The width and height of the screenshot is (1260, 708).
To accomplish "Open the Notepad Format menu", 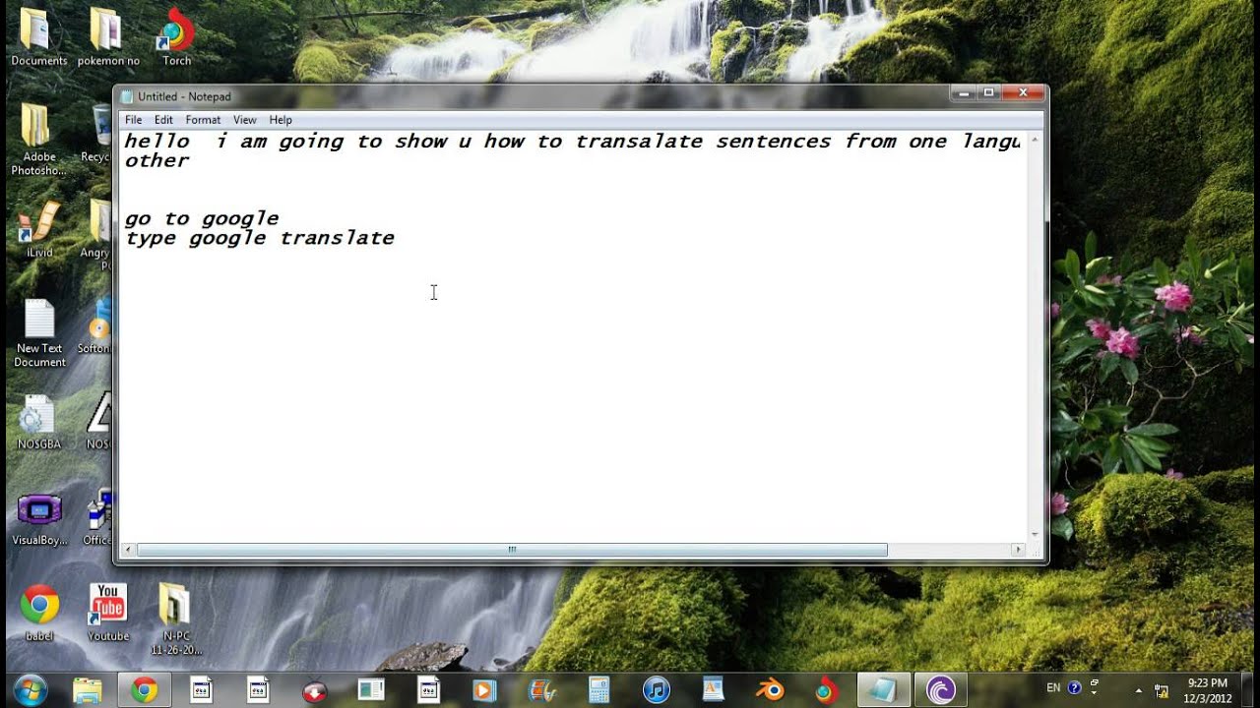I will click(x=203, y=120).
